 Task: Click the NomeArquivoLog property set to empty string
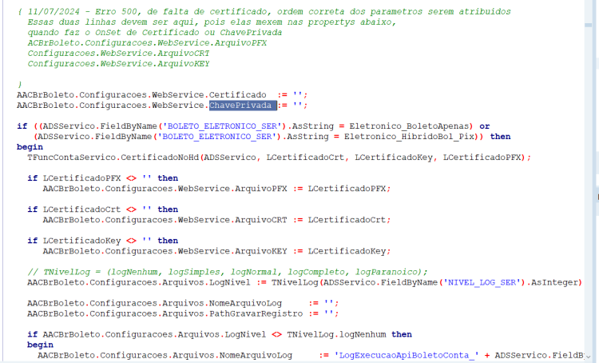[x=245, y=303]
